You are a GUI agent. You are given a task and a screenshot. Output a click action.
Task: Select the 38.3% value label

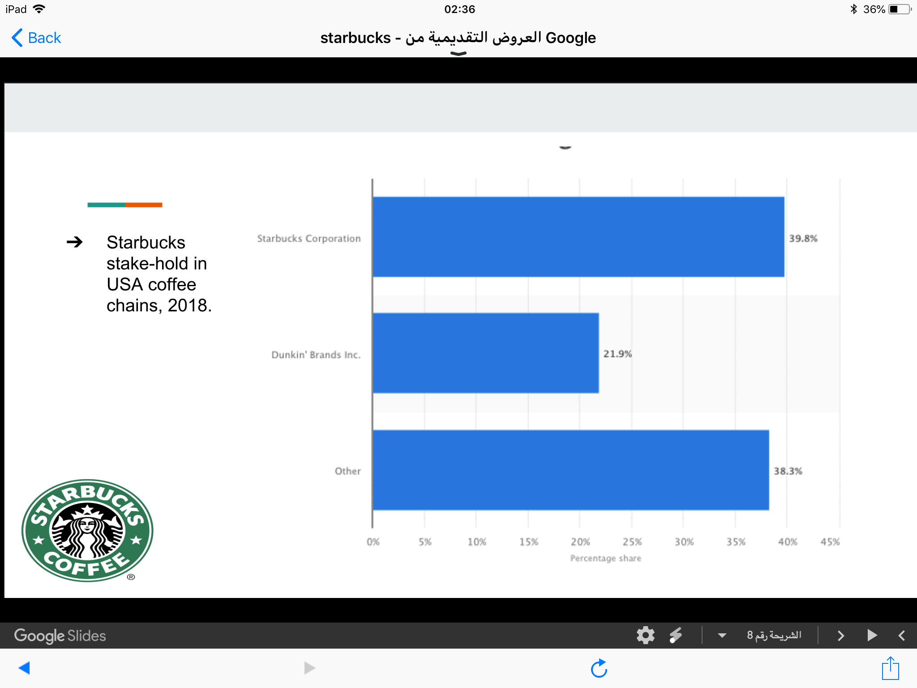coord(788,471)
